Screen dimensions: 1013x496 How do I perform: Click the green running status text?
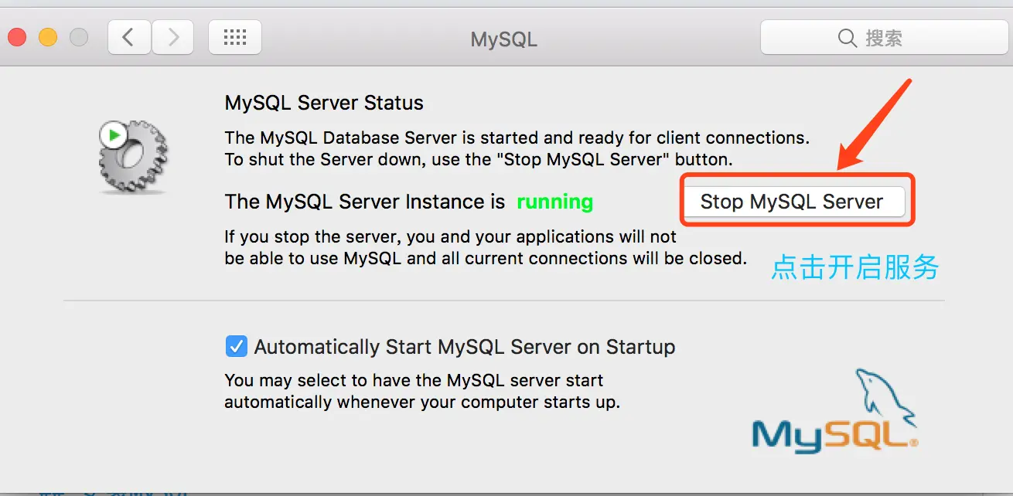coord(555,202)
